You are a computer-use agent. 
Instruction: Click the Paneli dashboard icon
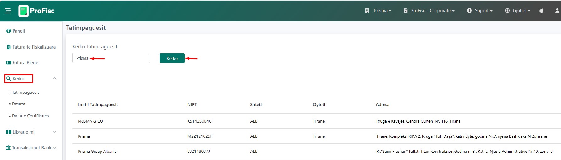8,31
